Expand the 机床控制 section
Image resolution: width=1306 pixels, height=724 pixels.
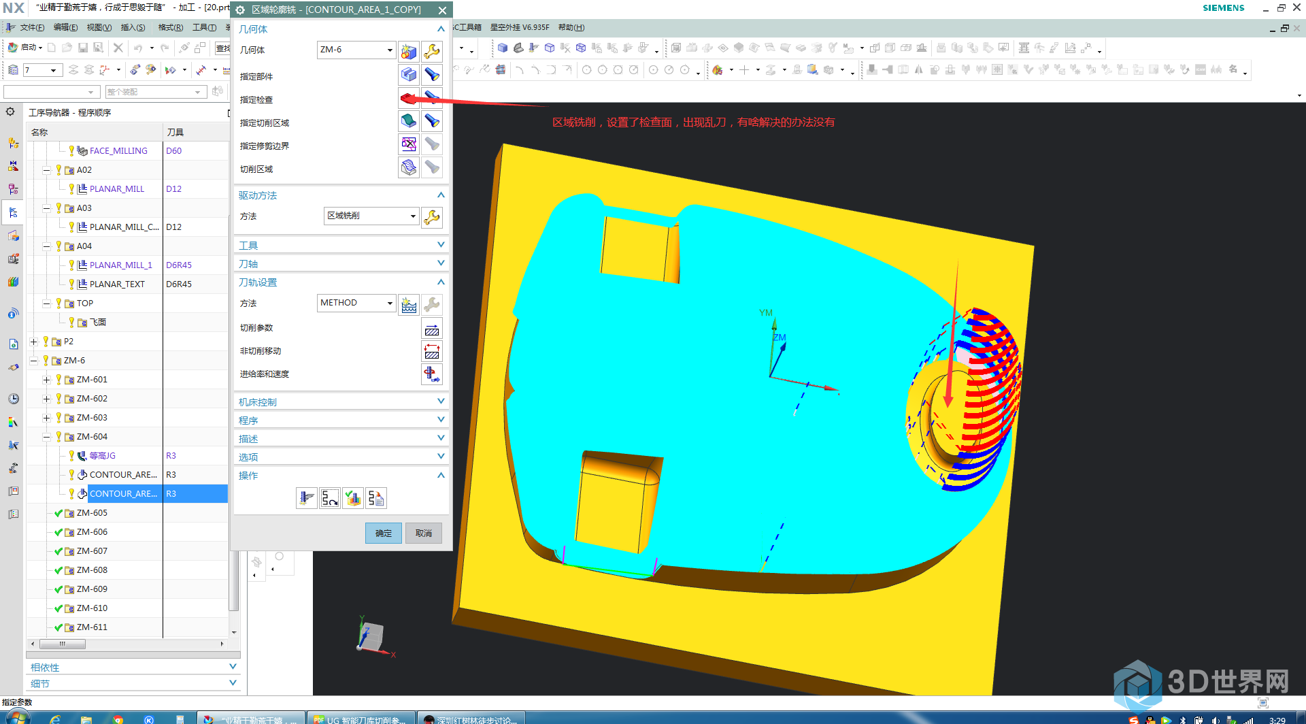click(x=341, y=401)
